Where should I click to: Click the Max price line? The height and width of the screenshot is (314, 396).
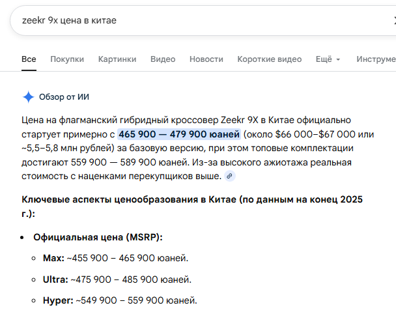(116, 258)
